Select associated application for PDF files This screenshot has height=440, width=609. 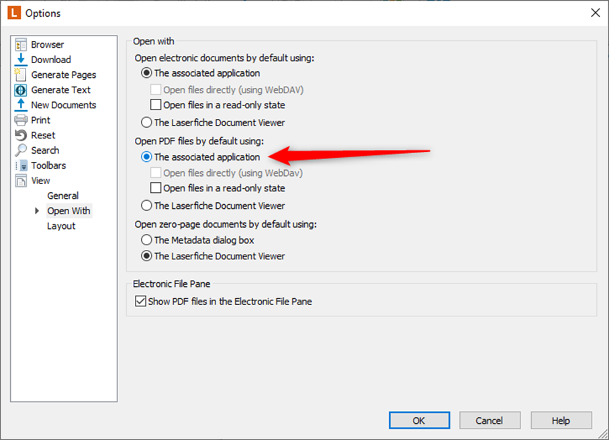click(x=146, y=157)
